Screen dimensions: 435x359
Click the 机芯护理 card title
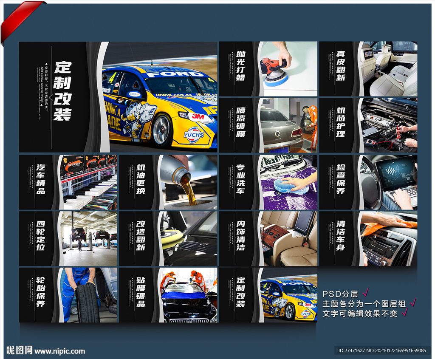click(341, 122)
